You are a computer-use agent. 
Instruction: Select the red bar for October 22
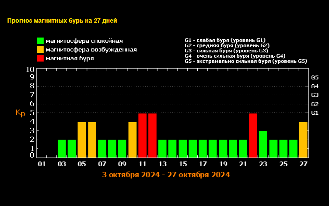tap(253, 135)
